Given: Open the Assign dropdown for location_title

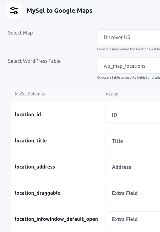Looking at the screenshot, I should (x=133, y=141).
